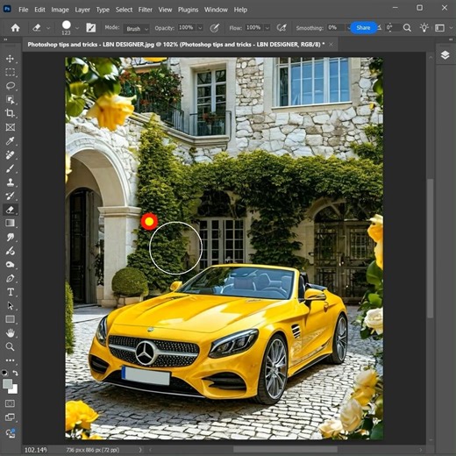Select the Rectangle shape tool
This screenshot has width=456, height=456.
pyautogui.click(x=11, y=319)
